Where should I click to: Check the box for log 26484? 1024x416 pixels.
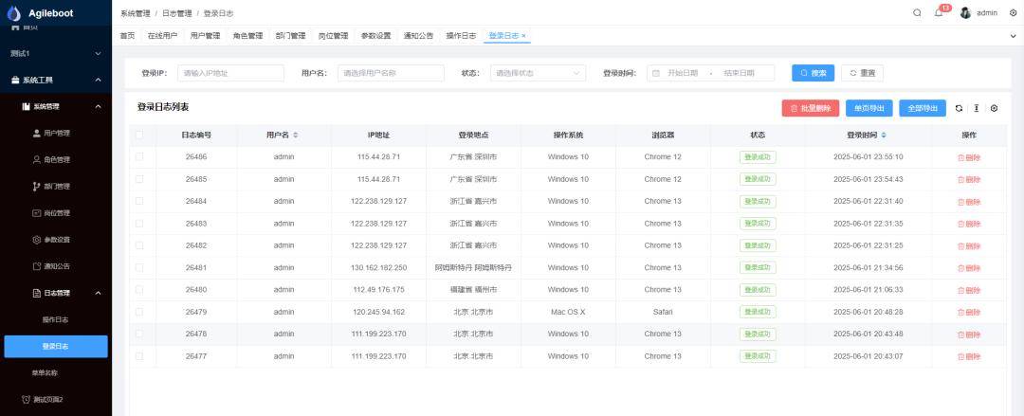click(x=139, y=201)
